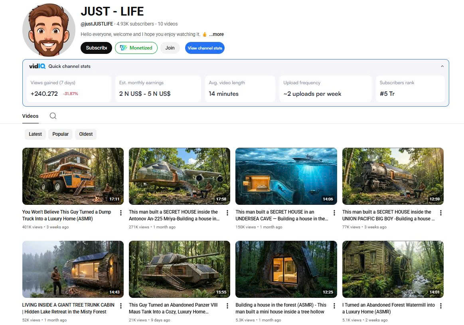Click the View channel stats button

point(205,48)
